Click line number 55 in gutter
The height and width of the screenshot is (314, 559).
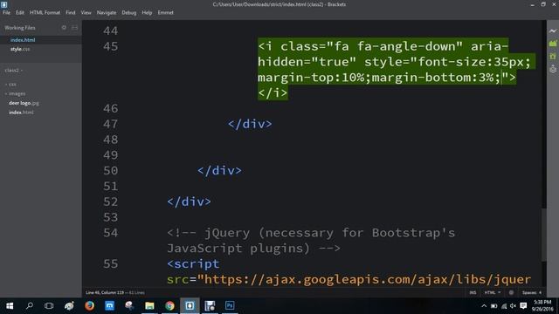(x=110, y=263)
